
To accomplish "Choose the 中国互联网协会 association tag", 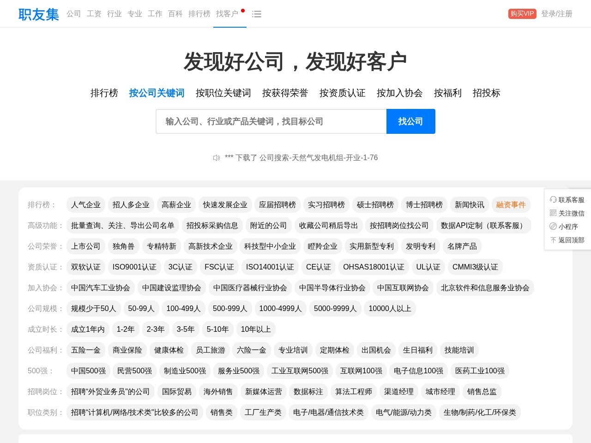I will [x=403, y=288].
